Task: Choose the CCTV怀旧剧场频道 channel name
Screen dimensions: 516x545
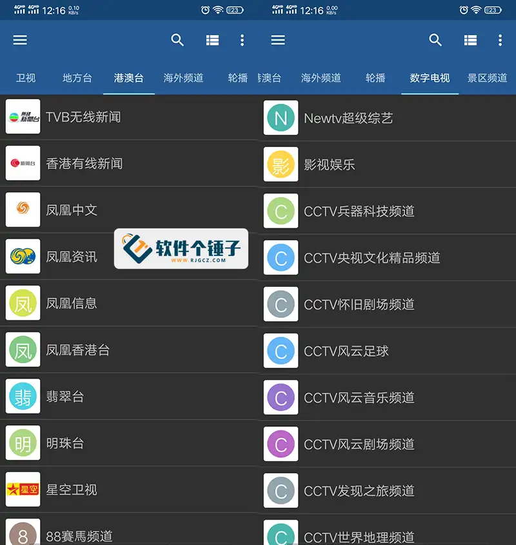Action: 359,304
